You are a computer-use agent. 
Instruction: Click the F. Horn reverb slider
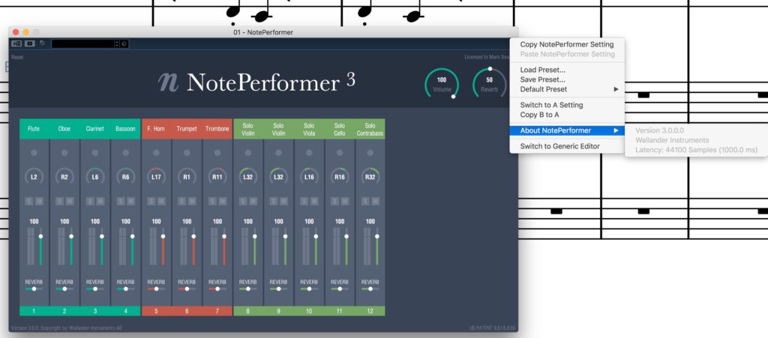pyautogui.click(x=156, y=289)
